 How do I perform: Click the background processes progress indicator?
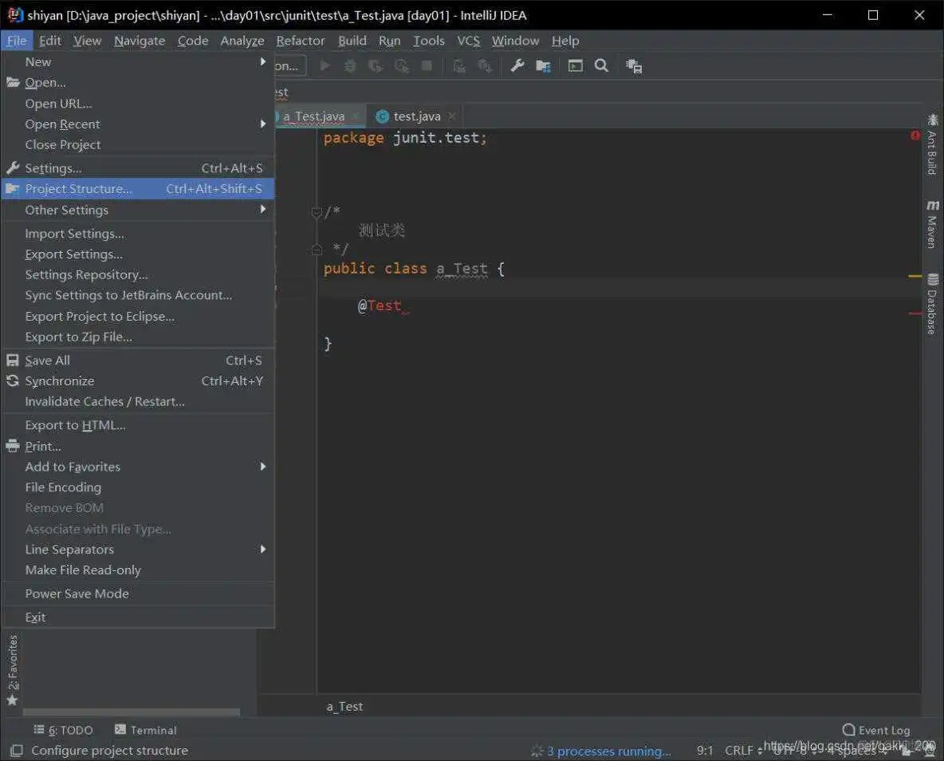537,751
